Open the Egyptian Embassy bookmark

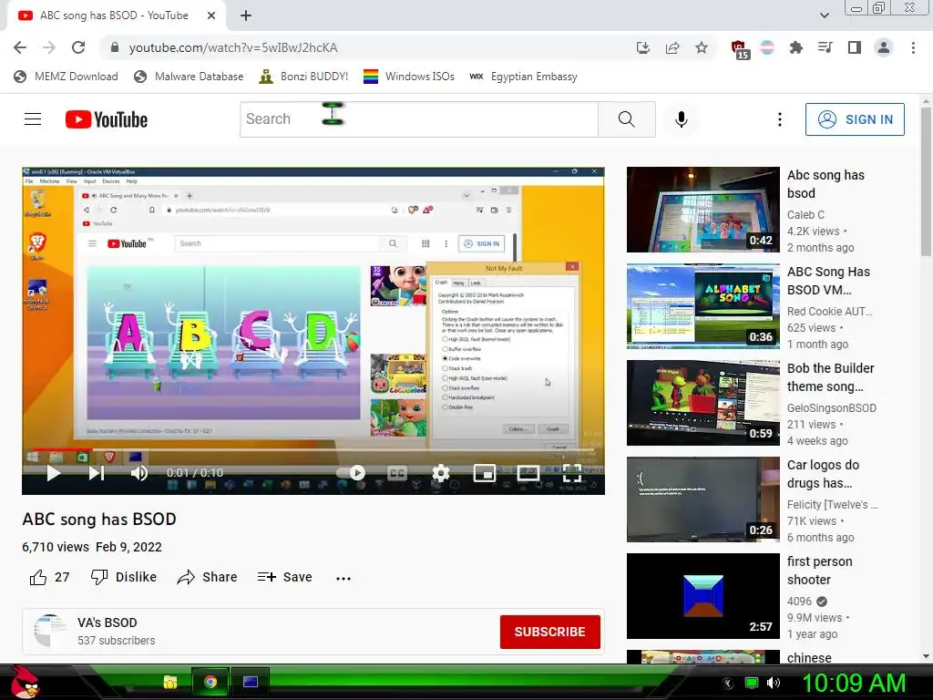point(523,77)
